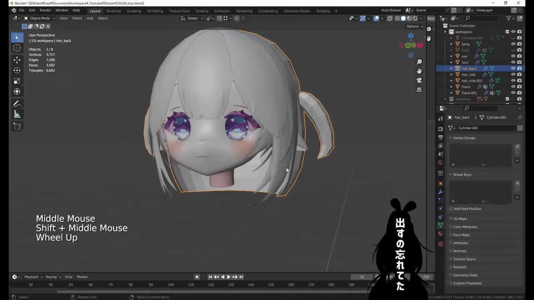This screenshot has width=534, height=300.
Task: Select the Add Cube tool
Action: point(17,126)
